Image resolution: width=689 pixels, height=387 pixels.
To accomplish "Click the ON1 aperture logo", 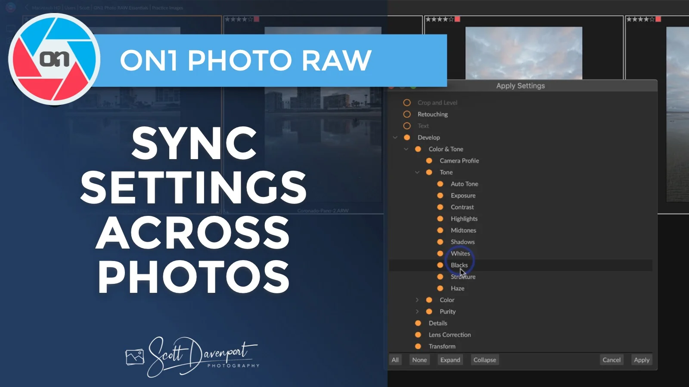I will [54, 59].
